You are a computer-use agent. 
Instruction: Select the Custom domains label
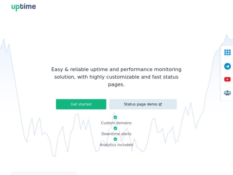[x=116, y=123]
